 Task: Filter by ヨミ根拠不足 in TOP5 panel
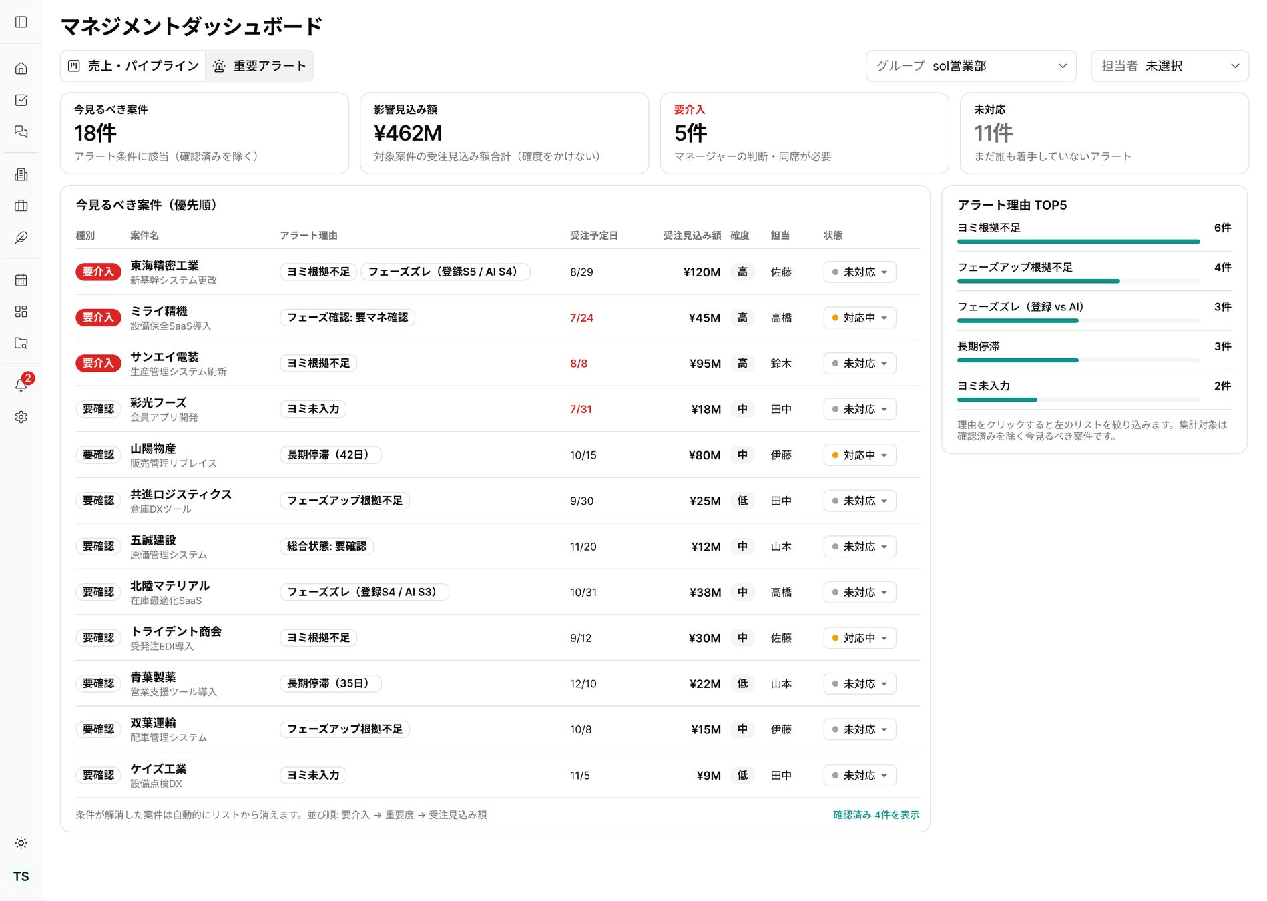tap(1094, 234)
